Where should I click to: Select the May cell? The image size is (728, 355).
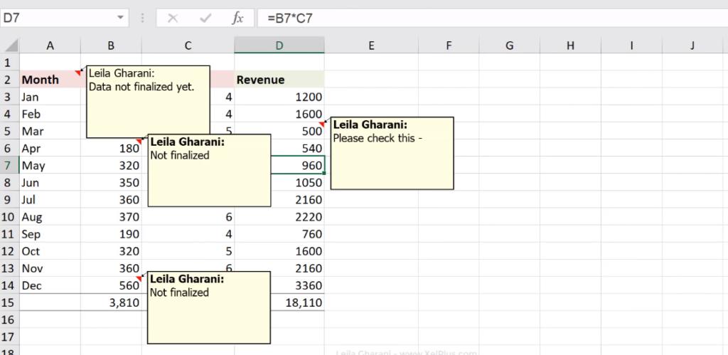(x=50, y=166)
